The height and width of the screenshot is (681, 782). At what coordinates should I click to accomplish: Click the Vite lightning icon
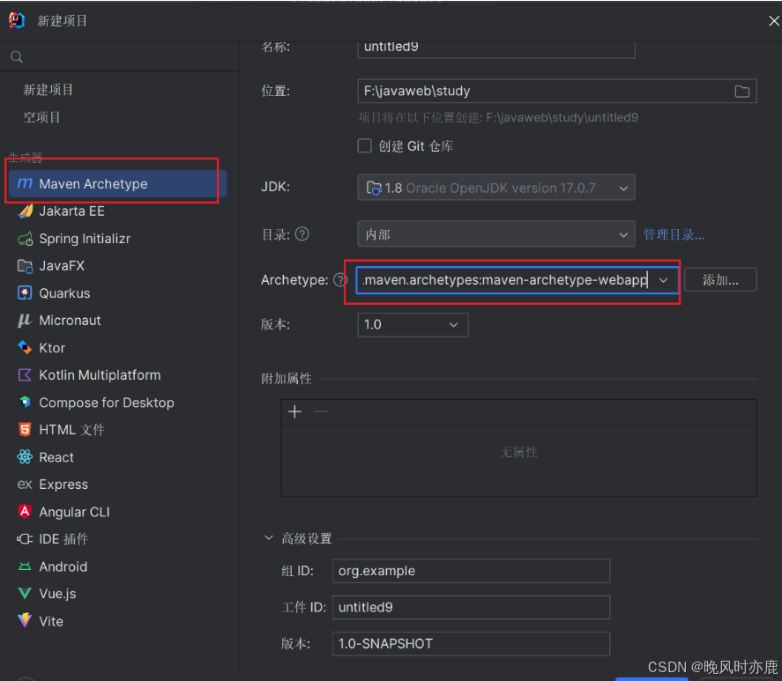click(x=25, y=621)
